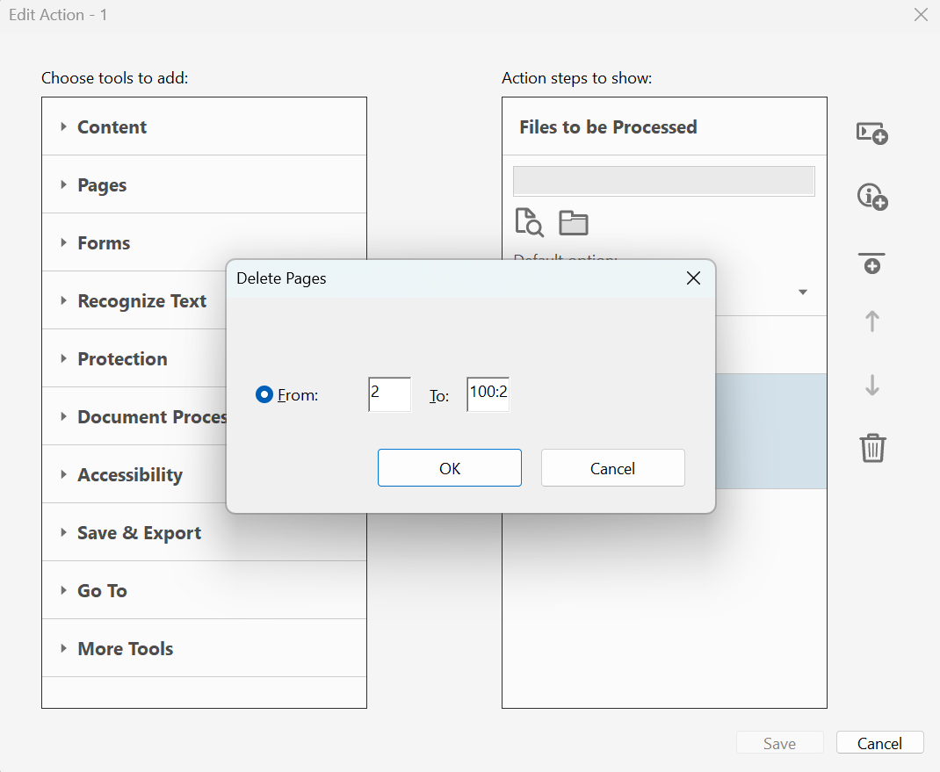The image size is (940, 772).
Task: Click the To page number field
Action: click(488, 395)
